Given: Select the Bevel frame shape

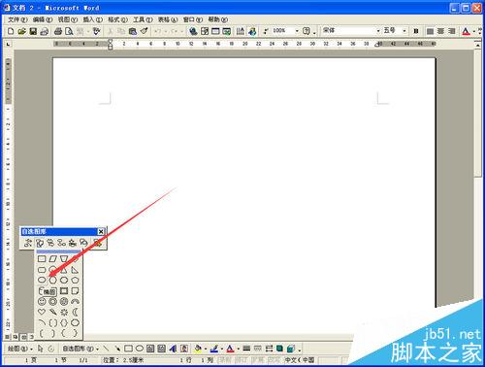Looking at the screenshot, I should pyautogui.click(x=64, y=290).
